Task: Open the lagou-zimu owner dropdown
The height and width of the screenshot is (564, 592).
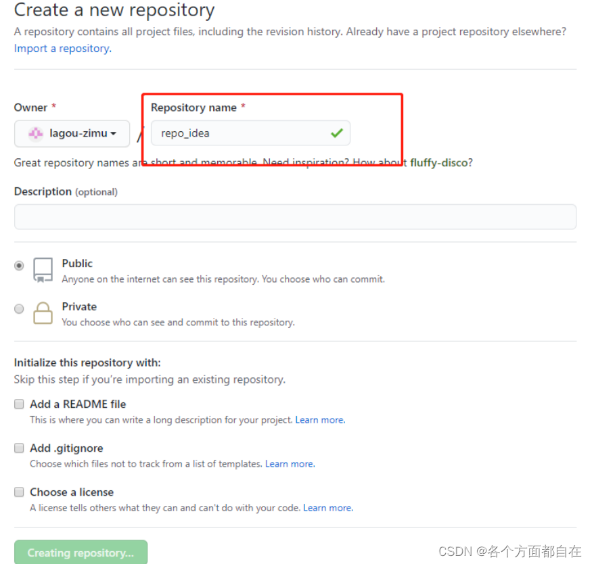Action: (x=72, y=133)
